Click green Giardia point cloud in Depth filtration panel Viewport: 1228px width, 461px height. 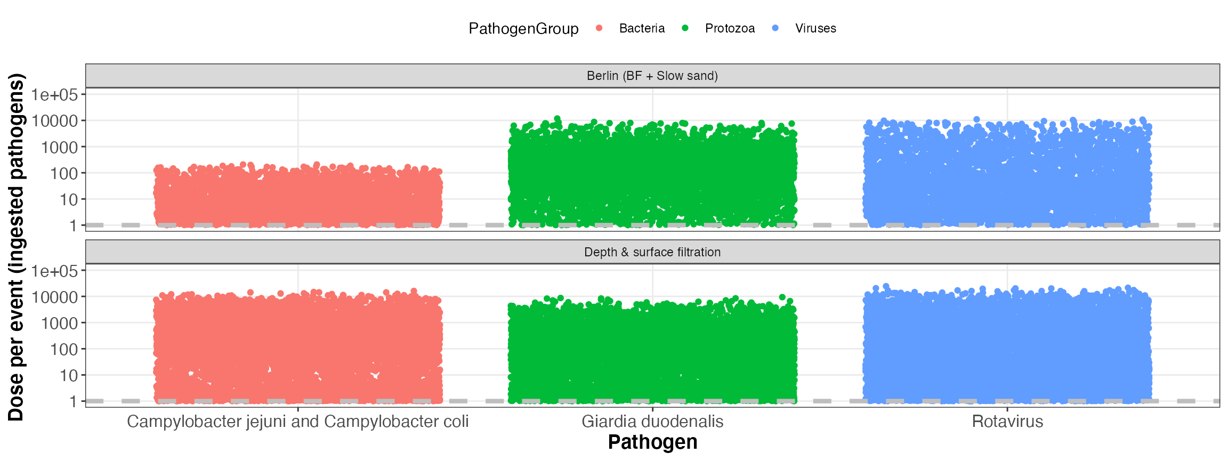[652, 350]
